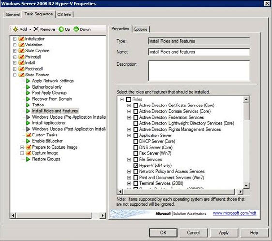
Task: Select Install Roles and Features step
Action: pyautogui.click(x=55, y=111)
